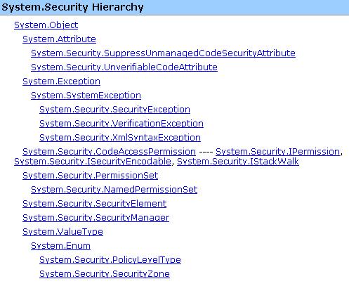
Task: Open System.Security.NamedPermissionSet link
Action: (114, 190)
